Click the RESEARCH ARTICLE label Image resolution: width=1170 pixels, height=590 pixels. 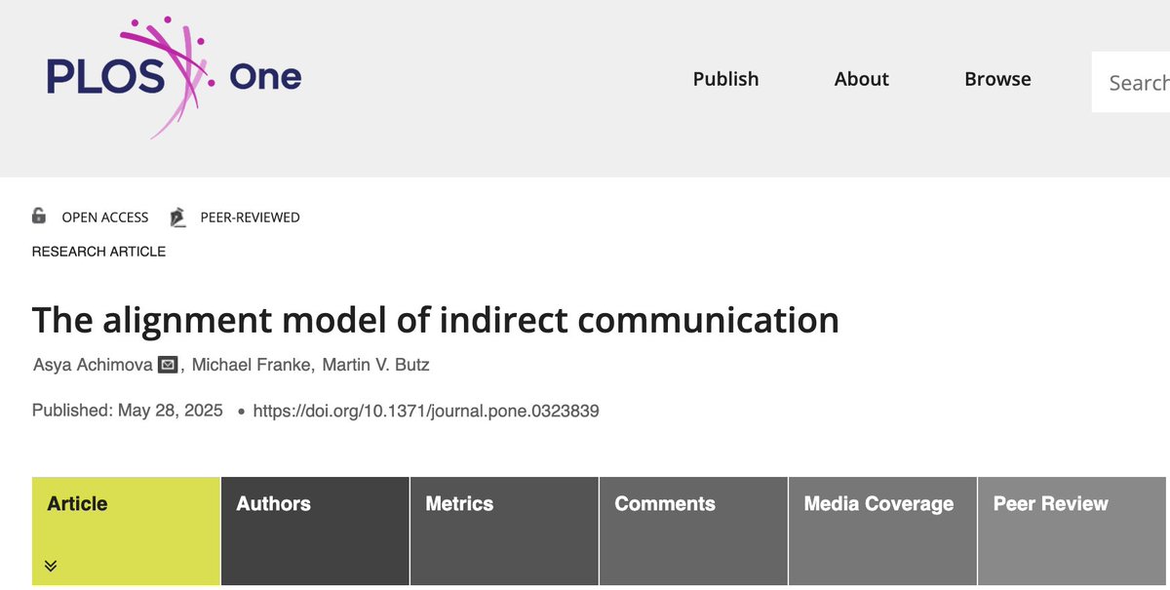[98, 252]
